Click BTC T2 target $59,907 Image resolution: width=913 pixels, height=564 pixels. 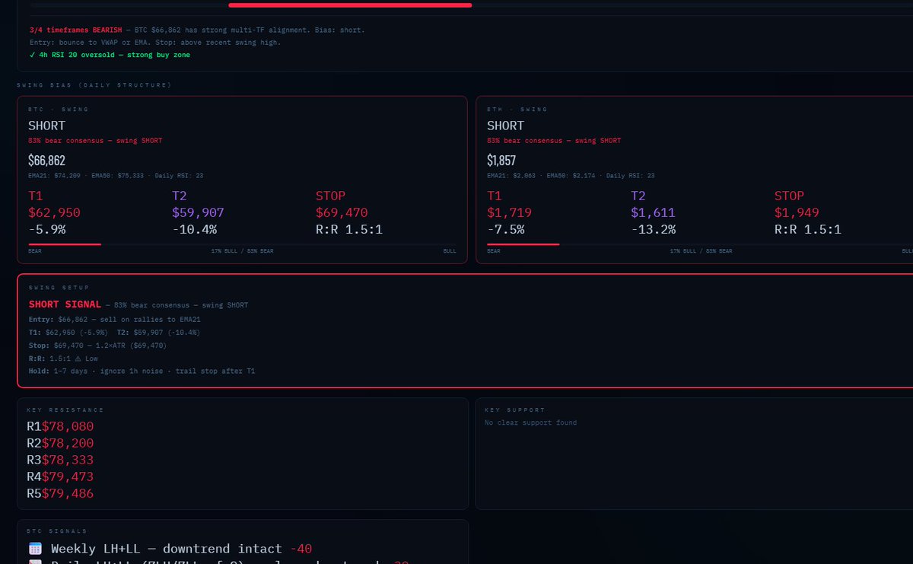coord(198,213)
